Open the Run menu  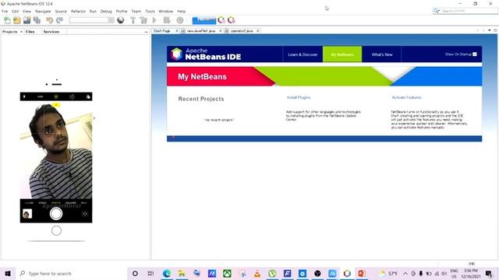tap(93, 11)
